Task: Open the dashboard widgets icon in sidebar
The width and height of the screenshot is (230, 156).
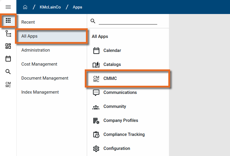Action: click(8, 46)
